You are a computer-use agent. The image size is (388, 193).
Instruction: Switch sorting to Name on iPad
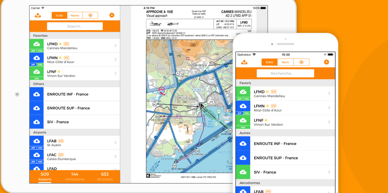pos(75,15)
